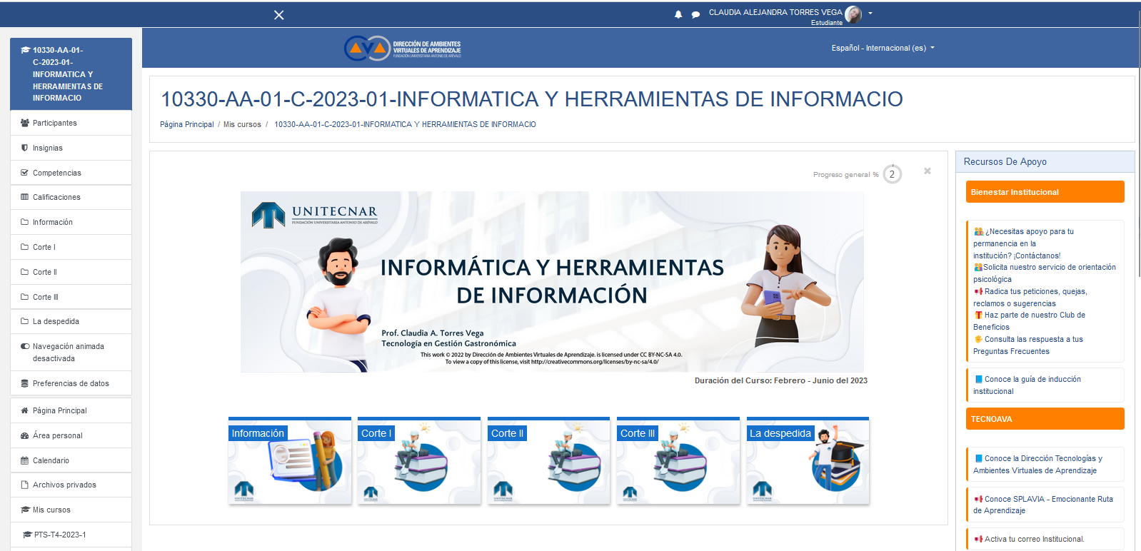Toggle Navegación animada desactivada switch
The image size is (1141, 551).
tap(26, 346)
